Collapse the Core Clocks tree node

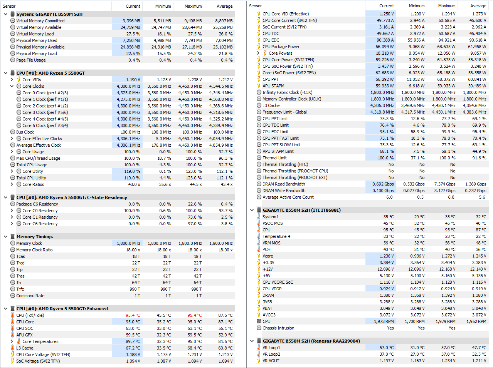pos(12,86)
